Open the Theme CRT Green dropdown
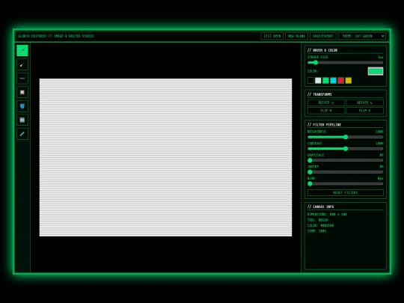Image resolution: width=404 pixels, height=303 pixels. tap(362, 36)
